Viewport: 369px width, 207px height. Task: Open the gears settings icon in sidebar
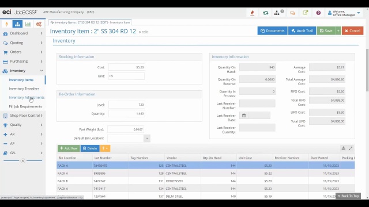click(39, 24)
